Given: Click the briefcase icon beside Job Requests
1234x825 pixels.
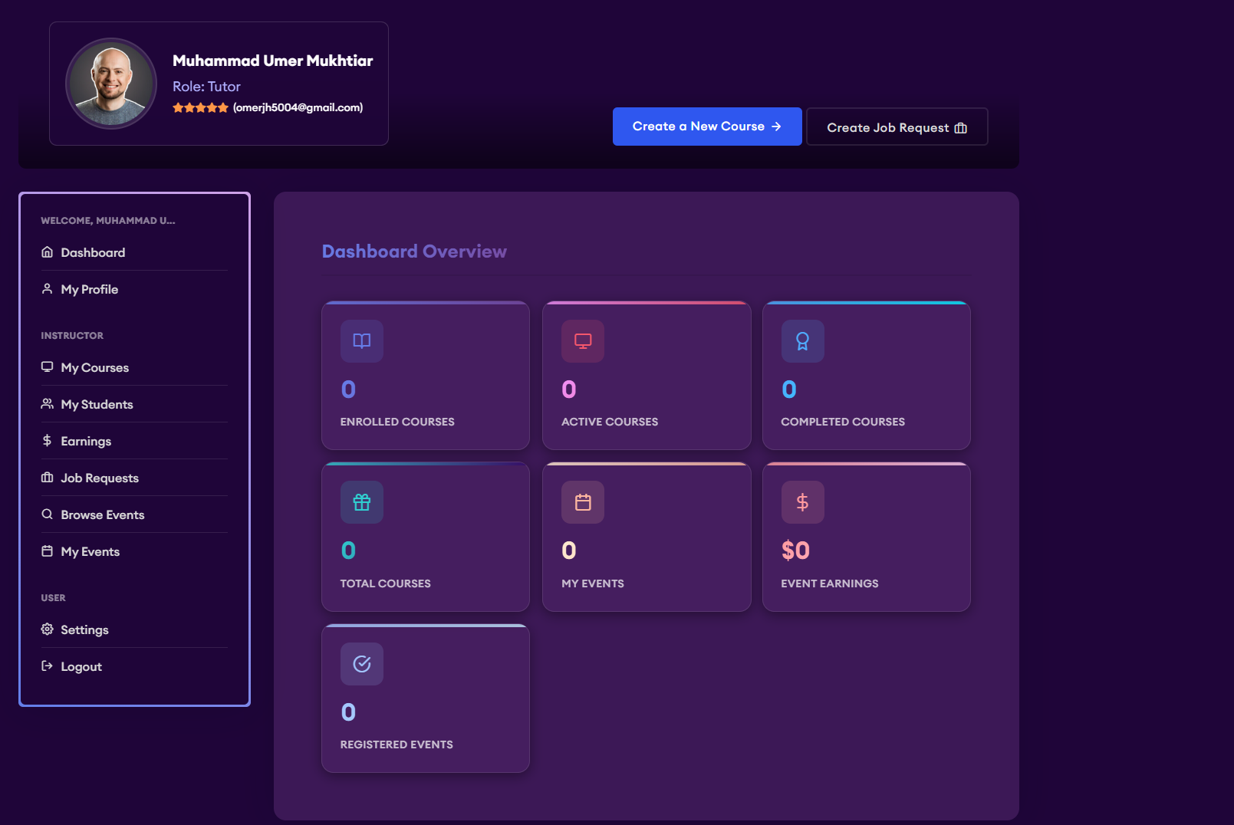Looking at the screenshot, I should tap(47, 478).
